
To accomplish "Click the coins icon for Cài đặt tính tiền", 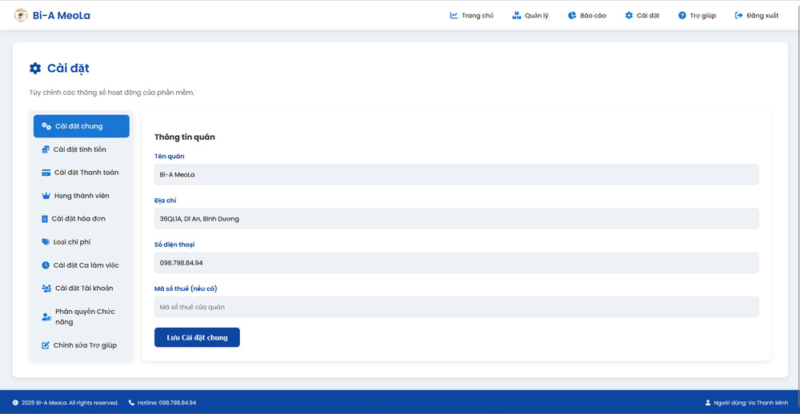I will click(x=46, y=149).
